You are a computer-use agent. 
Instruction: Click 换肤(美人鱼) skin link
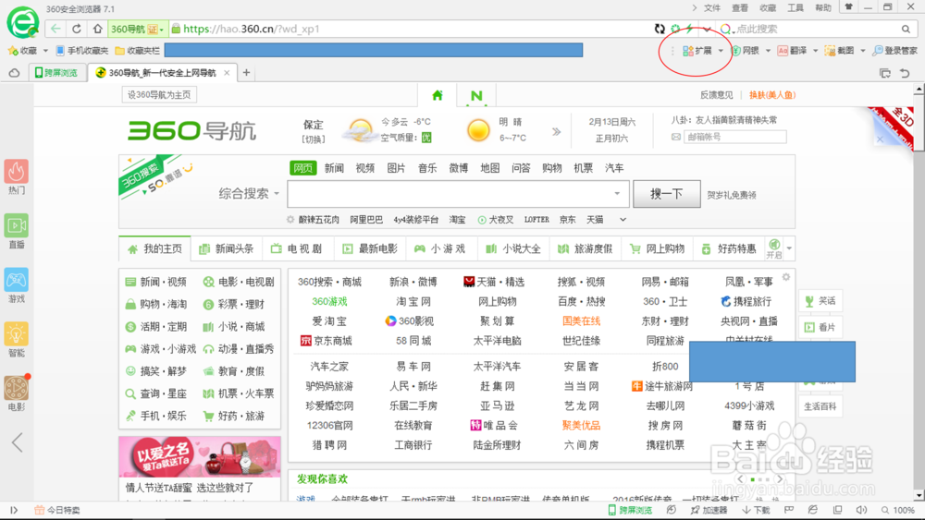coord(772,95)
